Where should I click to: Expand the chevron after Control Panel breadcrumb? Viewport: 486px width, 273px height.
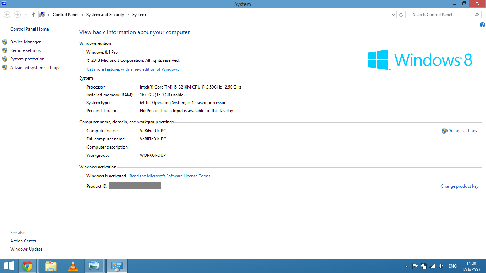tap(82, 15)
